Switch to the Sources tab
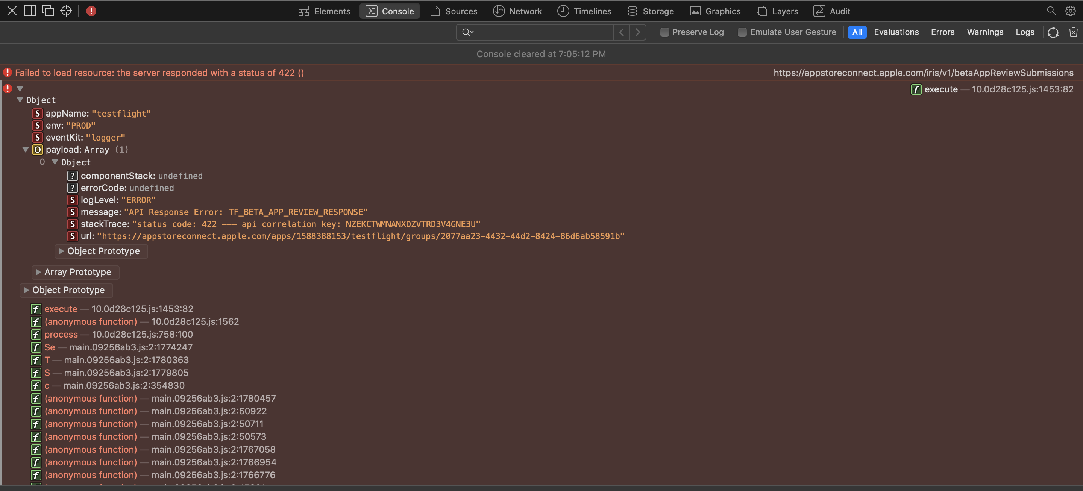 [x=454, y=11]
